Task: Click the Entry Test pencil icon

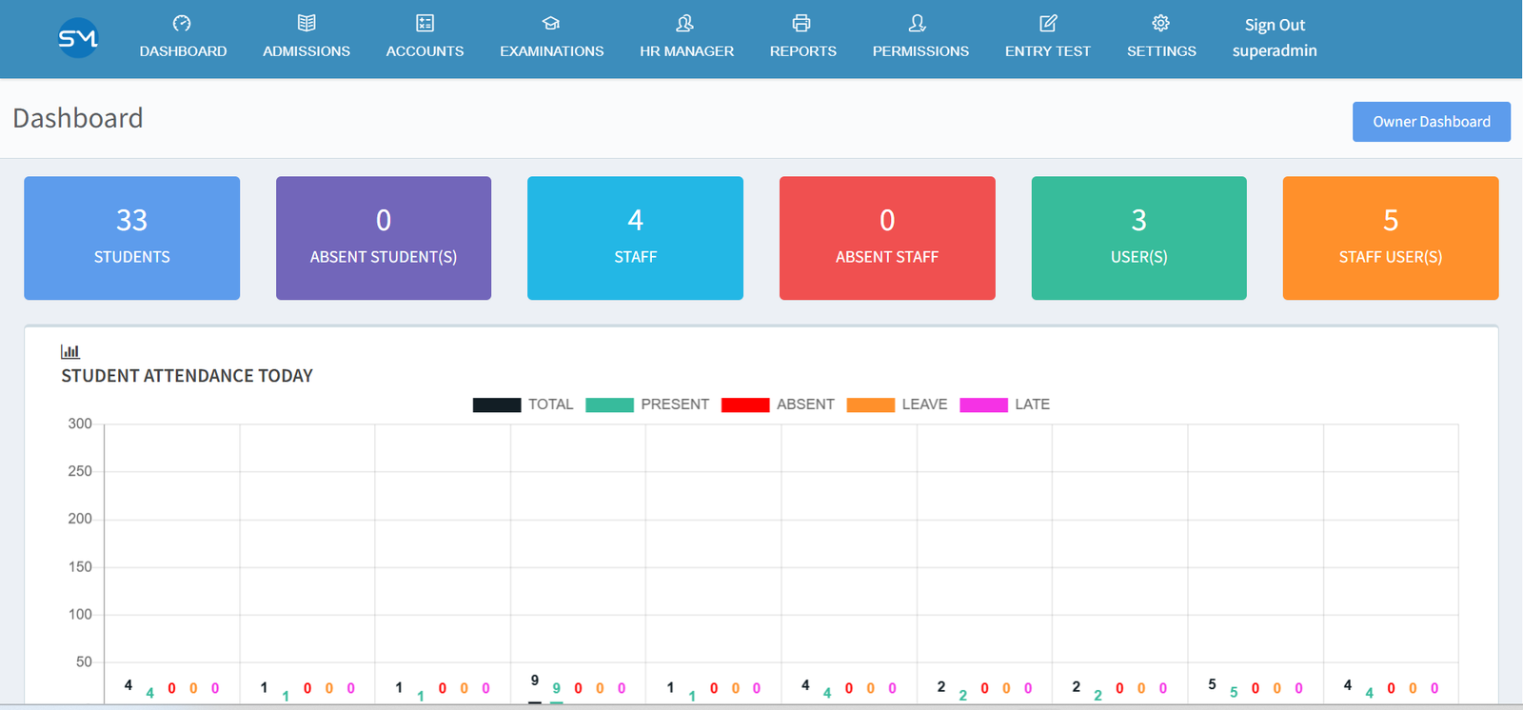Action: pos(1048,24)
